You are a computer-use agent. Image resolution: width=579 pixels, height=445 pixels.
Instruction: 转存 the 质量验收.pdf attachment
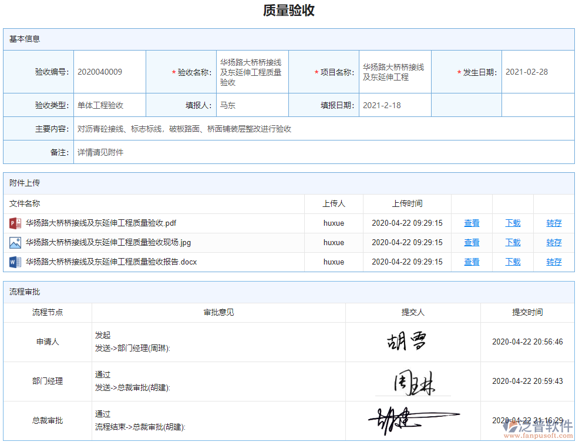coord(553,223)
